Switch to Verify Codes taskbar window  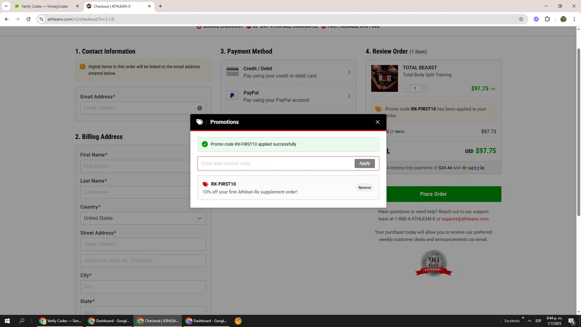pyautogui.click(x=60, y=321)
